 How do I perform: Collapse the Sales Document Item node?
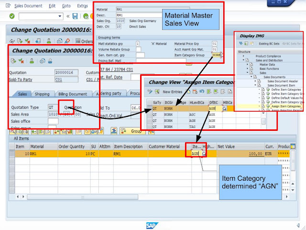[255, 85]
